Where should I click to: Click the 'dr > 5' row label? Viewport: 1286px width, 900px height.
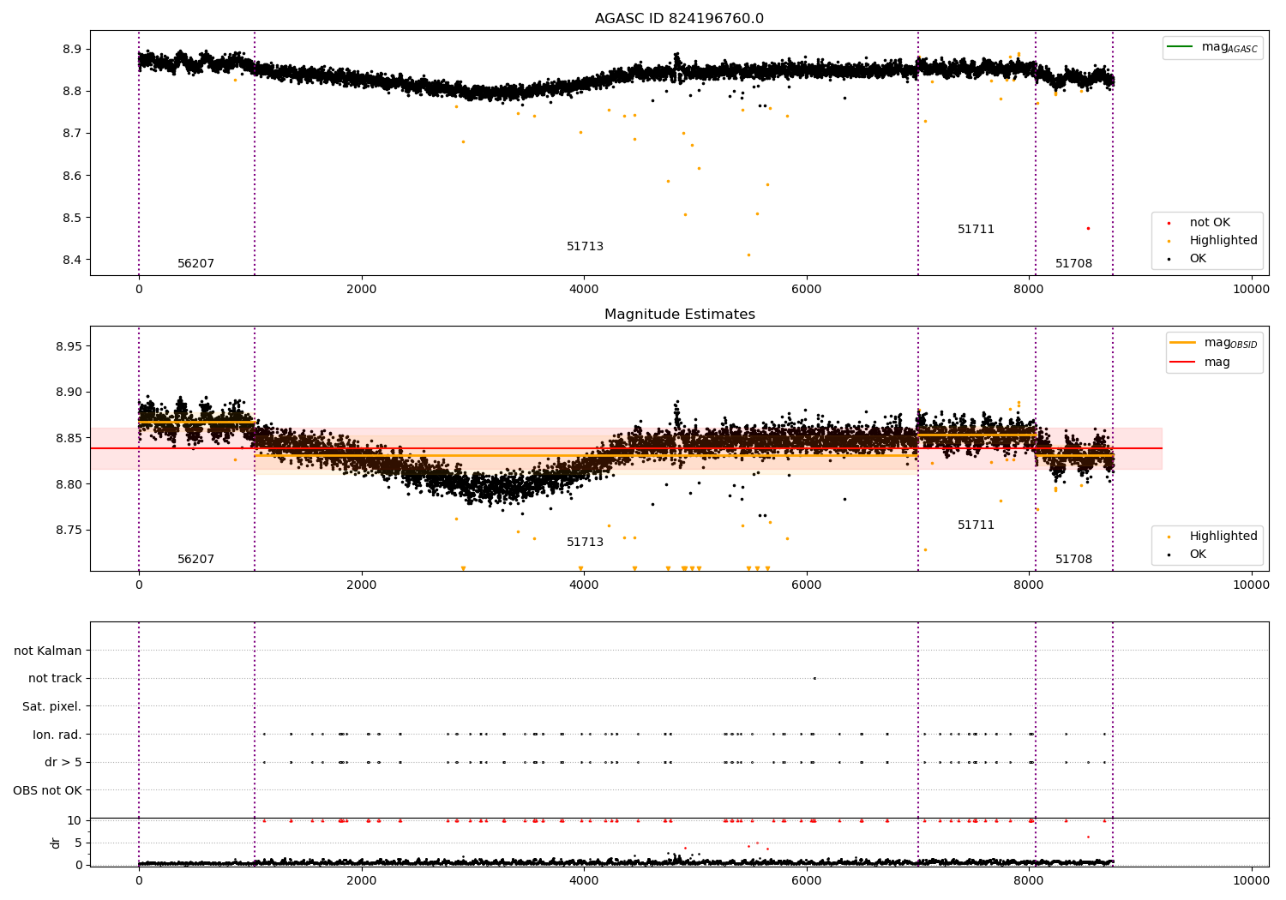point(63,763)
